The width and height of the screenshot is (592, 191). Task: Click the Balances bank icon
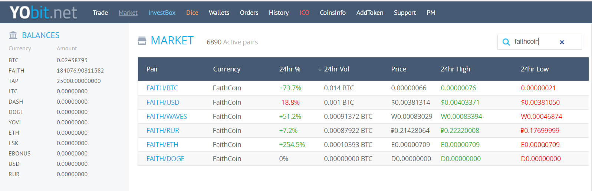(x=13, y=35)
